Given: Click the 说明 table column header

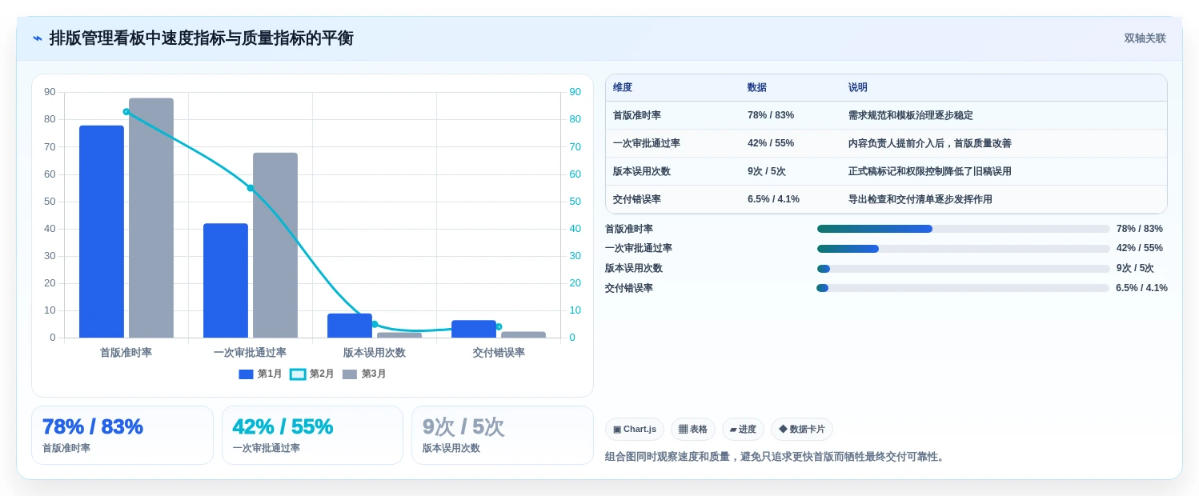Looking at the screenshot, I should click(858, 88).
